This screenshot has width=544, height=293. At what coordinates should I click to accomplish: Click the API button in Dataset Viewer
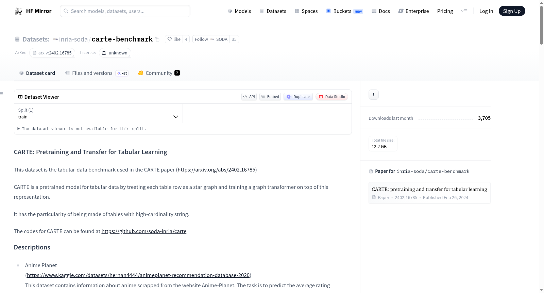tap(249, 97)
